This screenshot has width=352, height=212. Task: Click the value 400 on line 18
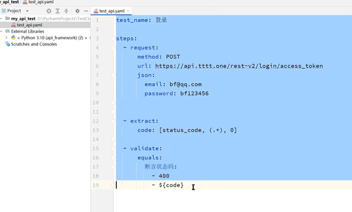(x=164, y=176)
